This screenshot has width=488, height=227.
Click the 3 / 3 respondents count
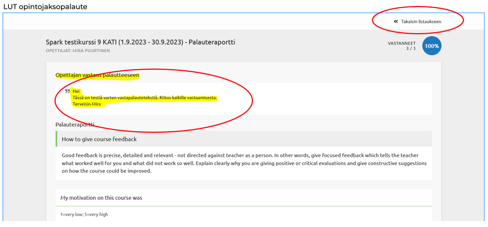[x=410, y=48]
